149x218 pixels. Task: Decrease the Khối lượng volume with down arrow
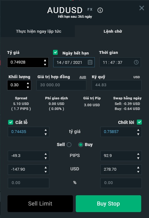[28, 87]
